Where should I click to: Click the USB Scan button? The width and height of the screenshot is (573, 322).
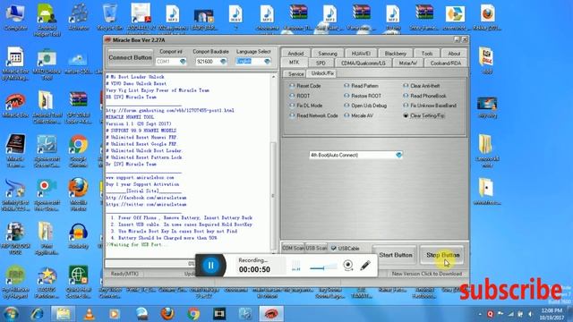pyautogui.click(x=316, y=249)
